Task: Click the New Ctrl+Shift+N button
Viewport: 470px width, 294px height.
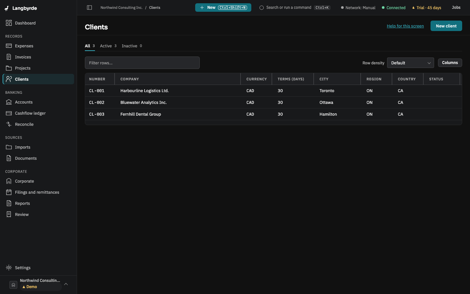Action: [x=223, y=8]
